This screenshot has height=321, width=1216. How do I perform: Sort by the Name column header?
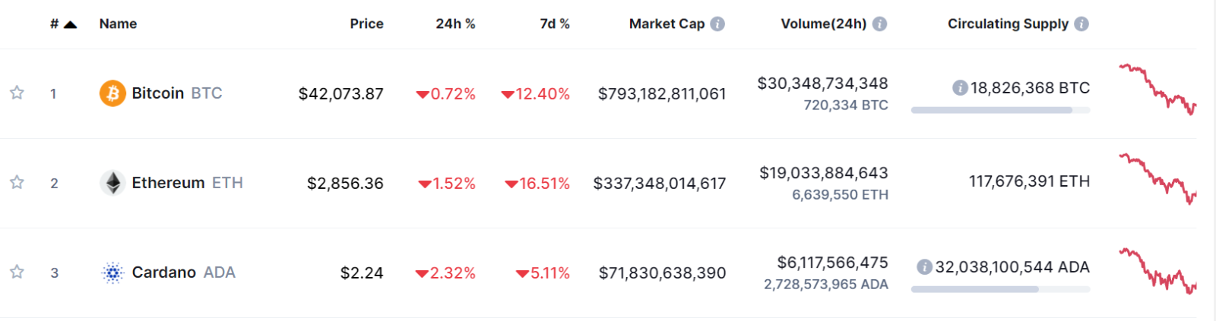(118, 24)
